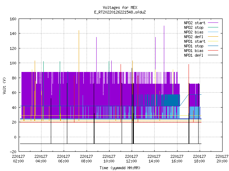
Task: Click the purple NPD2 start legend line
Action: (x=213, y=23)
